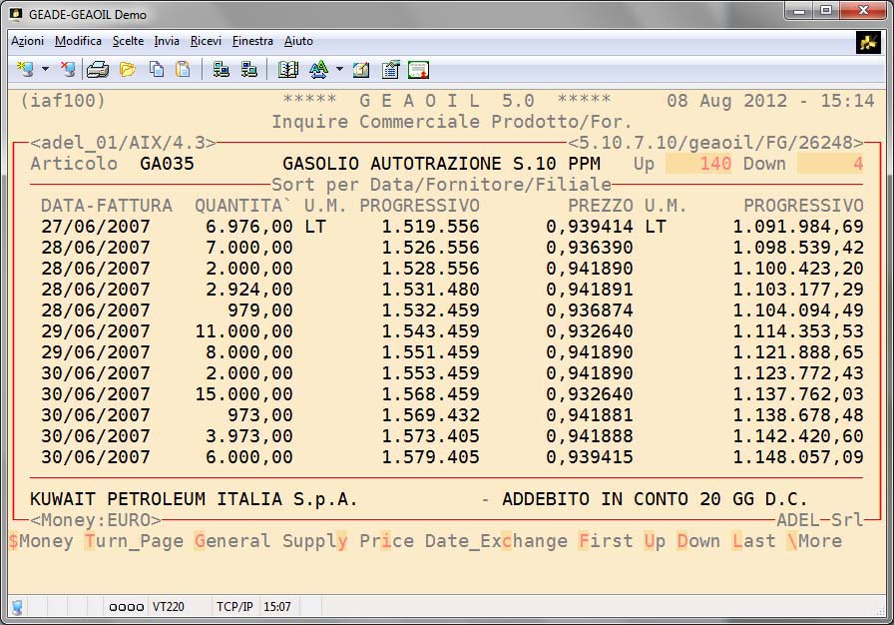This screenshot has height=625, width=894.
Task: Expand the font size dropdown arrow
Action: [x=339, y=69]
